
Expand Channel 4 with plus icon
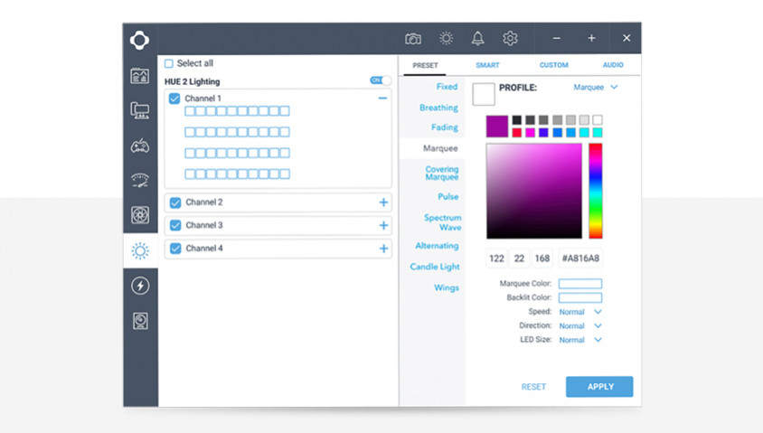tap(383, 249)
